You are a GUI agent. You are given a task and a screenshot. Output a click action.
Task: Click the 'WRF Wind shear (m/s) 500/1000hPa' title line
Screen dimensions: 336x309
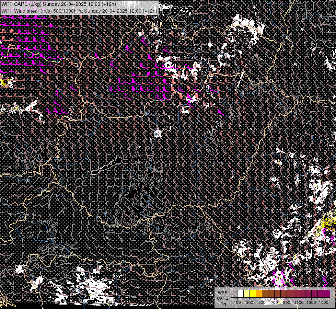coord(79,11)
